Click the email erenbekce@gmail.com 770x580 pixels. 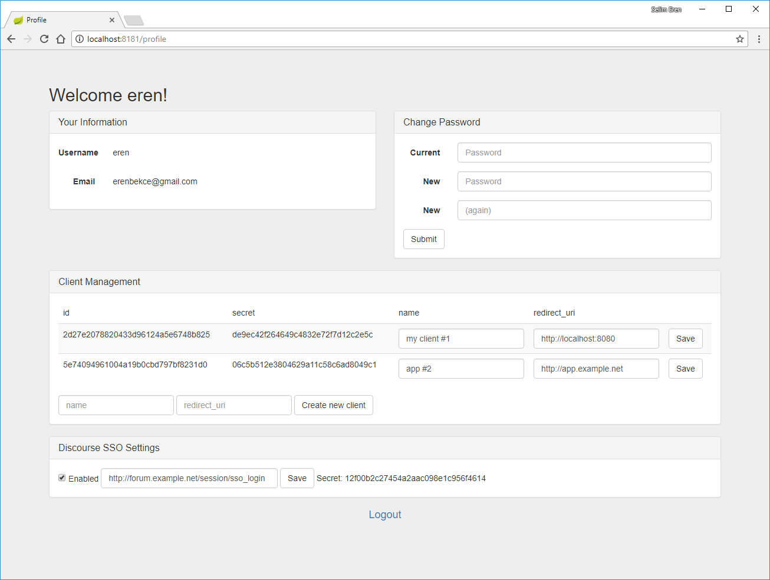(x=155, y=181)
